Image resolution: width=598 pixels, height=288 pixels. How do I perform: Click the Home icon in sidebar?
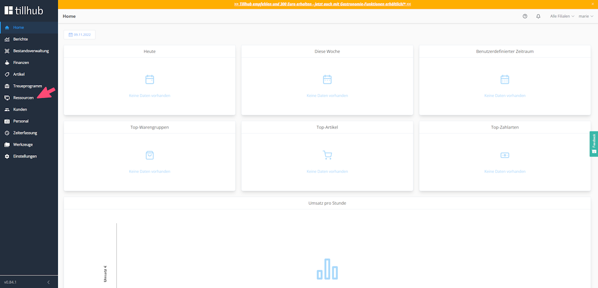pos(7,28)
